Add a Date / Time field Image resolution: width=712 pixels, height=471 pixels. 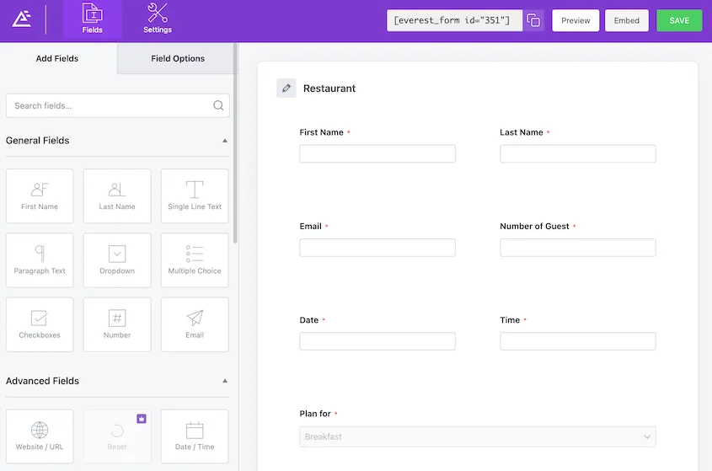195,436
